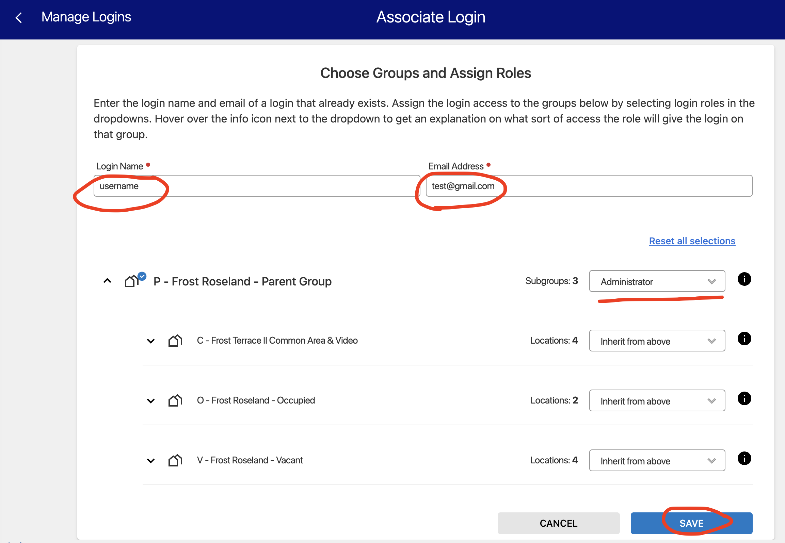Click info icon beside Administrator dropdown

[744, 279]
